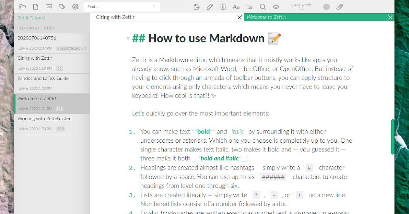This screenshot has width=409, height=214.
Task: Click the bold sample text
Action: pos(203,131)
